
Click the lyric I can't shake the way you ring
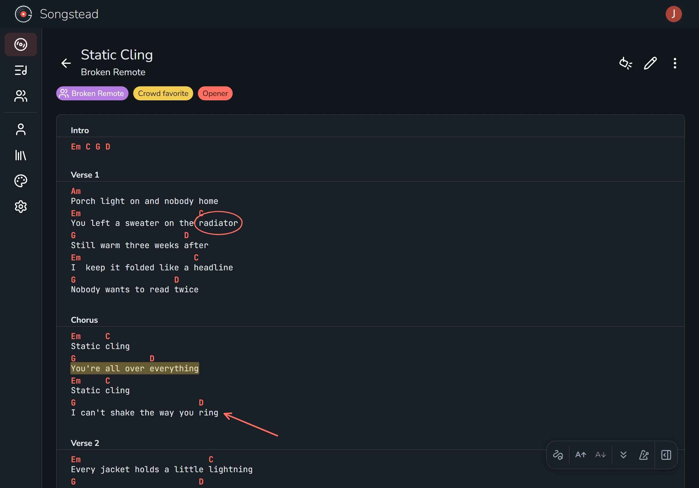pos(145,413)
